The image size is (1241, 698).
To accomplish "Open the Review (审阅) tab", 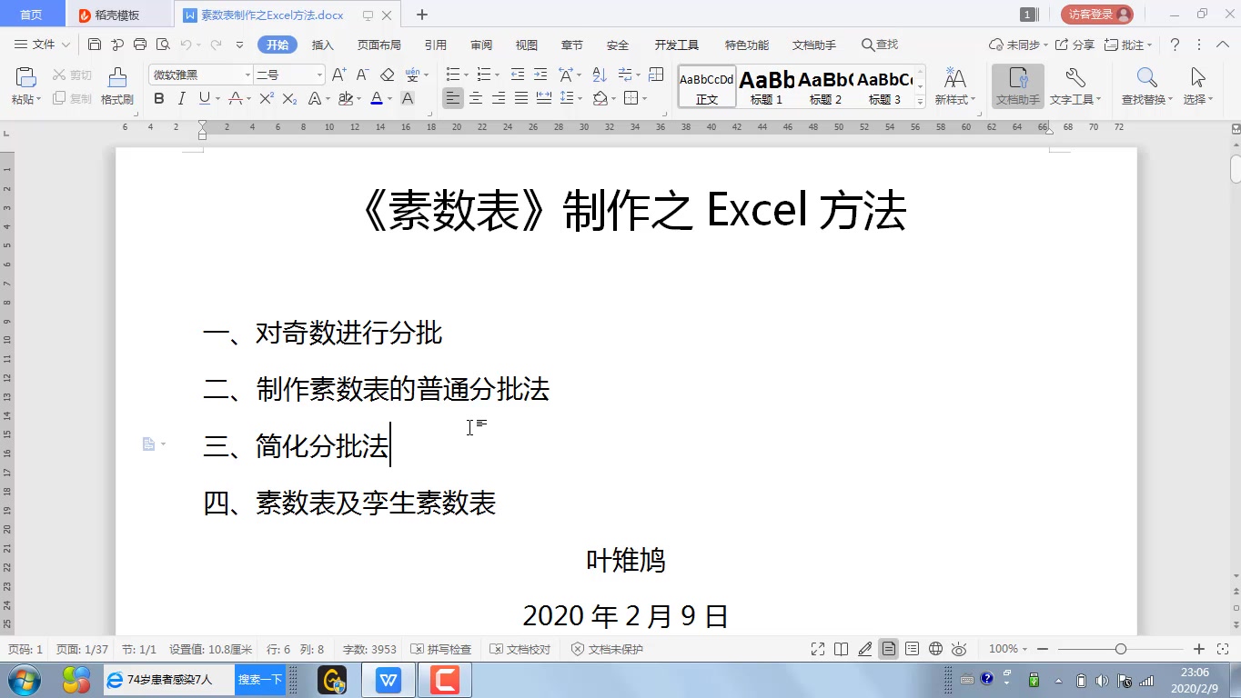I will 481,45.
